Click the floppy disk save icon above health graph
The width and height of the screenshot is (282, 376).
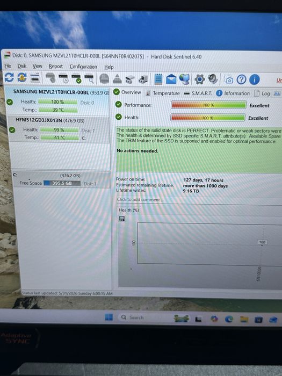122,219
